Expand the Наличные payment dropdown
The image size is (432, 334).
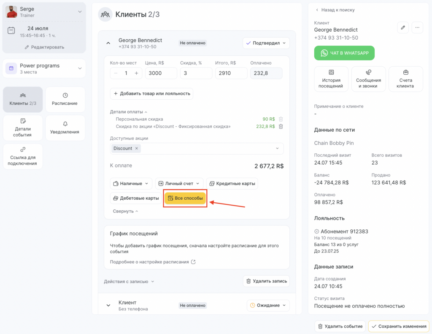pyautogui.click(x=131, y=184)
